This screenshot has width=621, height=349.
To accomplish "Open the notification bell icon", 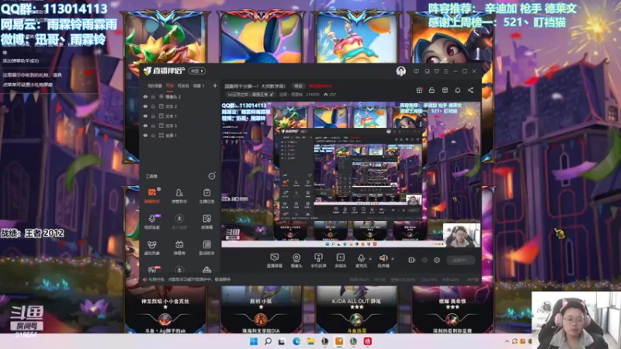I will 457,90.
